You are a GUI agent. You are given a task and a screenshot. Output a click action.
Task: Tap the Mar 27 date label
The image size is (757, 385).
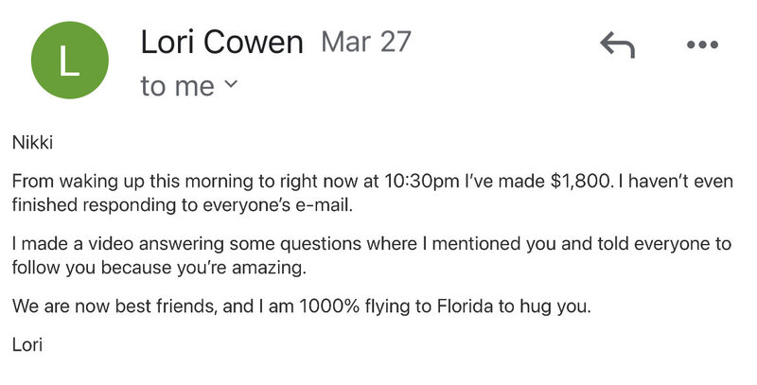coord(366,42)
